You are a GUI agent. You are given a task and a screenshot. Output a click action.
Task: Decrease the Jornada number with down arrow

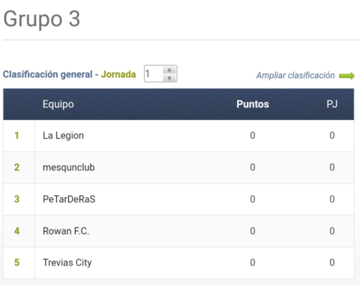pyautogui.click(x=169, y=78)
